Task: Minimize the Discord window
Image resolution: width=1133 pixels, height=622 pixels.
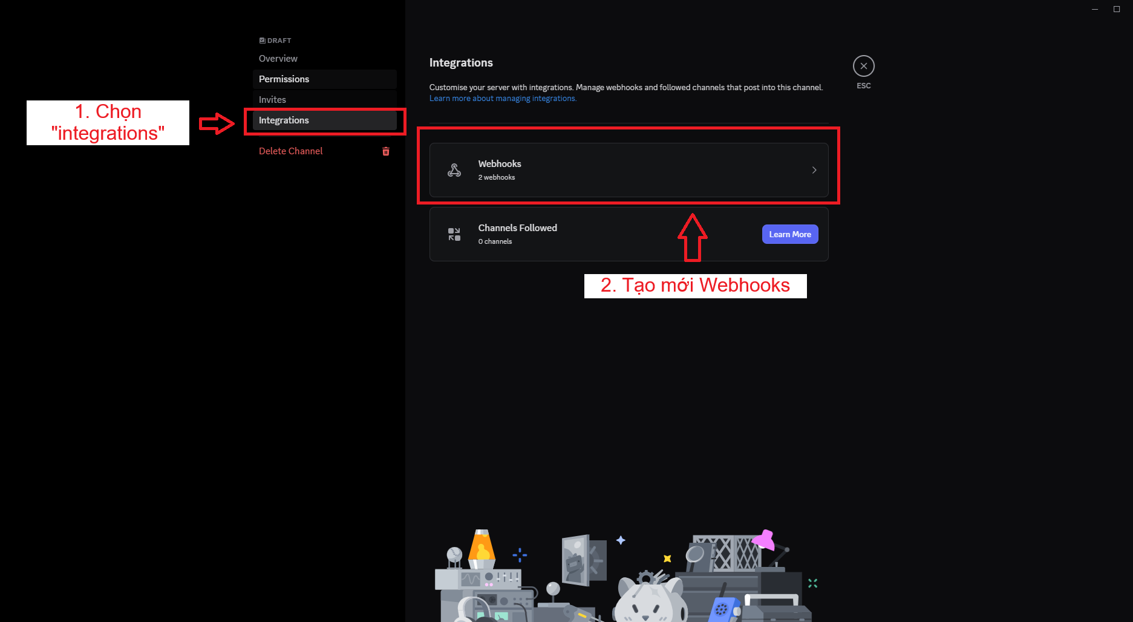Action: (x=1095, y=9)
